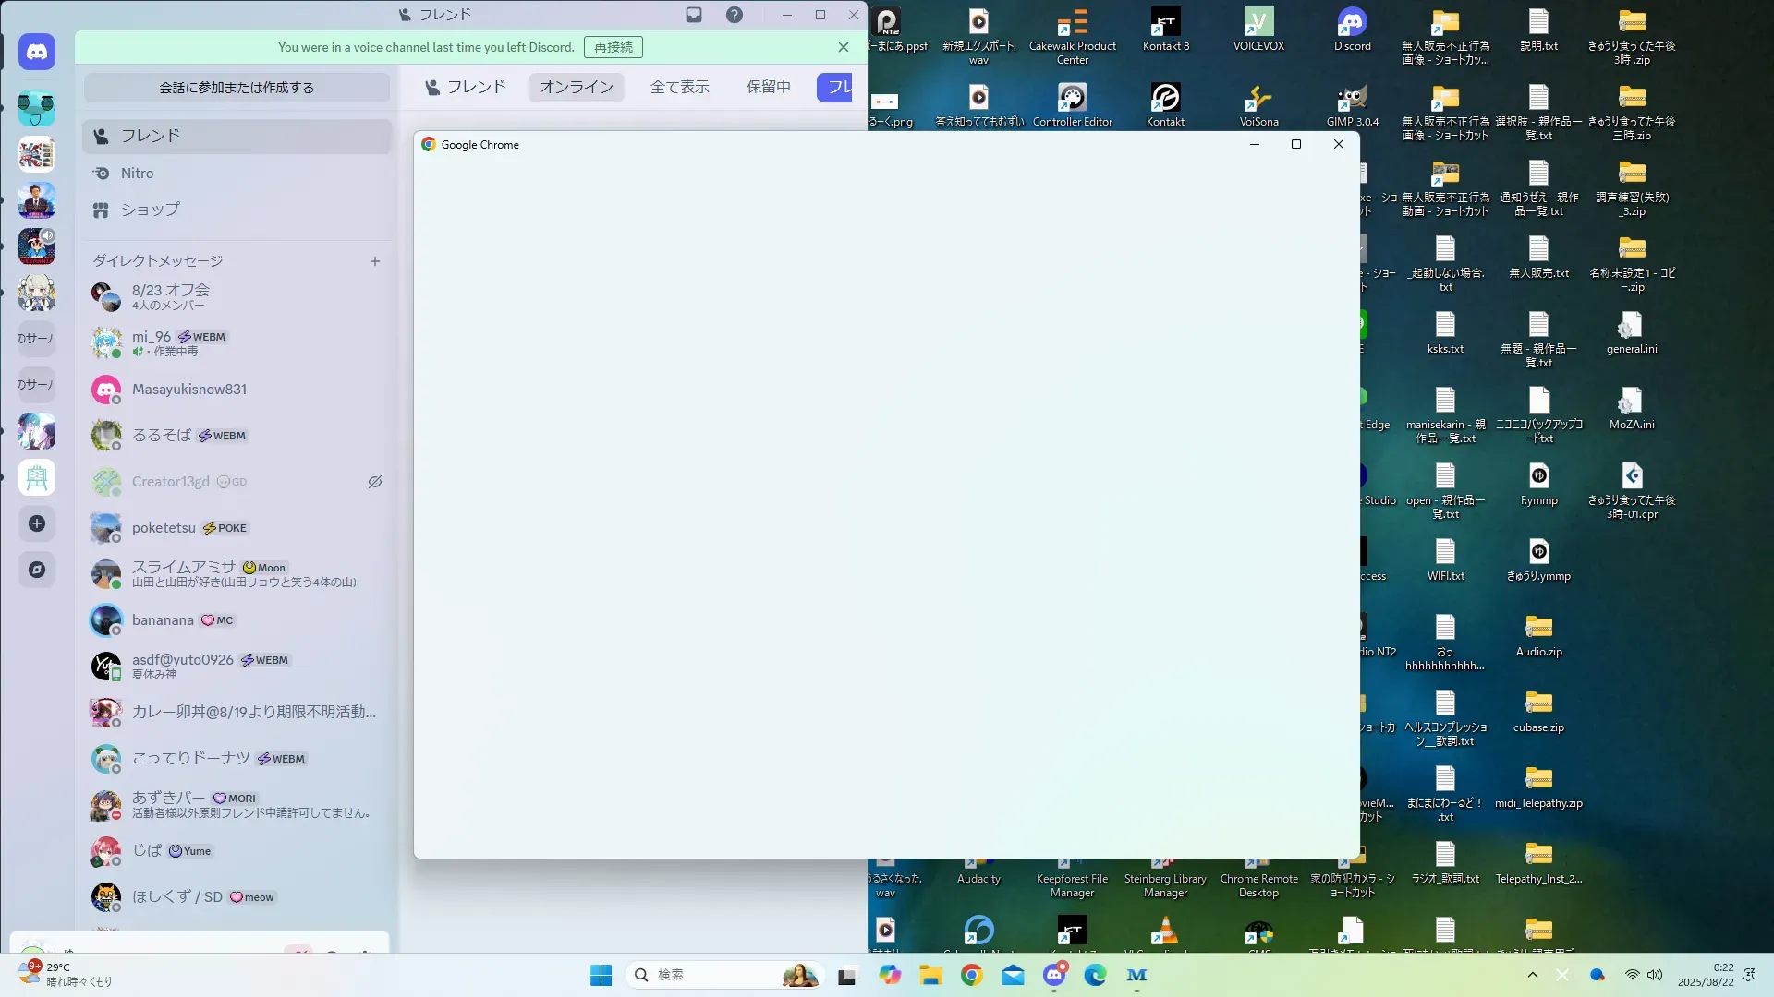The image size is (1774, 997).
Task: Switch to the 全て表示 friends tab
Action: point(680,87)
